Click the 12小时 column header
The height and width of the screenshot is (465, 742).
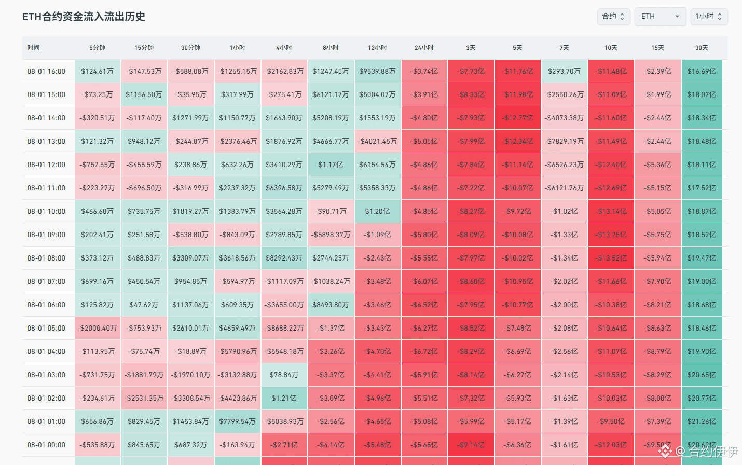377,48
